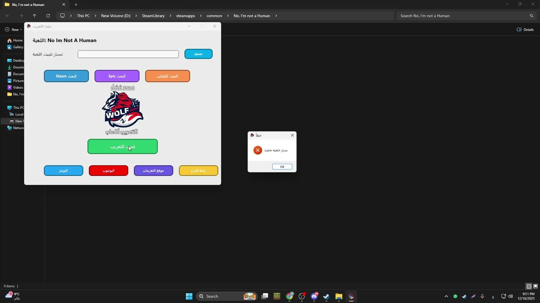Switch Explorer to large thumbnails view
The height and width of the screenshot is (303, 540).
tap(535, 286)
